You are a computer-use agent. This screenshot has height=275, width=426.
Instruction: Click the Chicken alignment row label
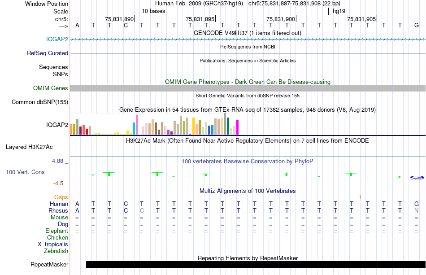point(57,237)
